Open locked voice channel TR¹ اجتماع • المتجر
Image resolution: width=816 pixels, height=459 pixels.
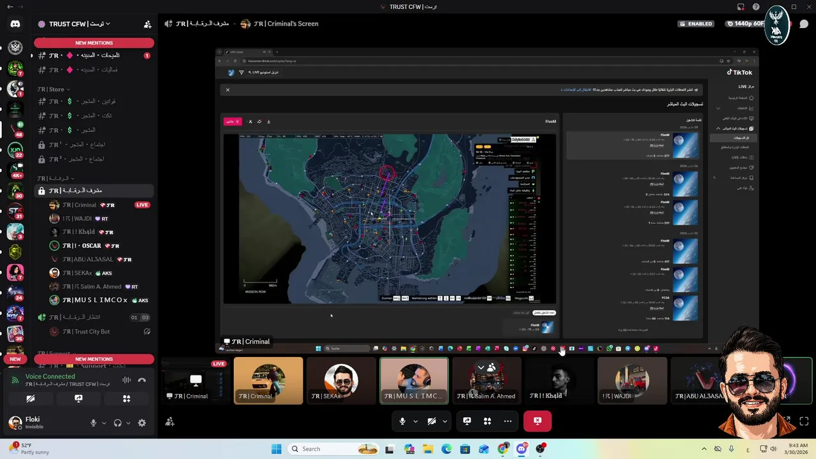click(94, 145)
